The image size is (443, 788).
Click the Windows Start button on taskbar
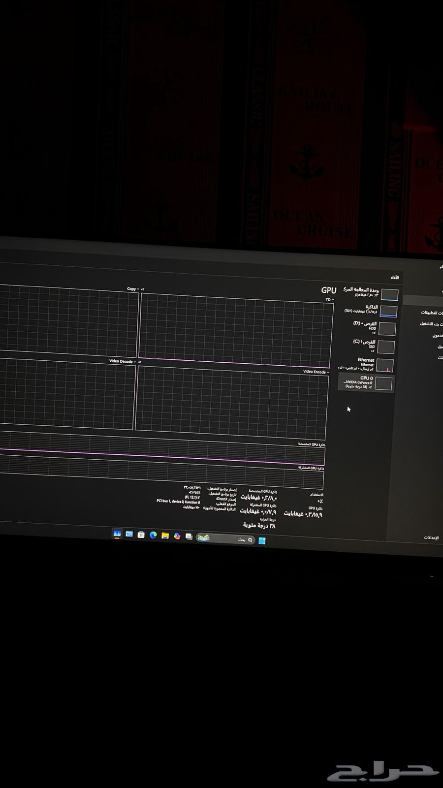pos(262,540)
